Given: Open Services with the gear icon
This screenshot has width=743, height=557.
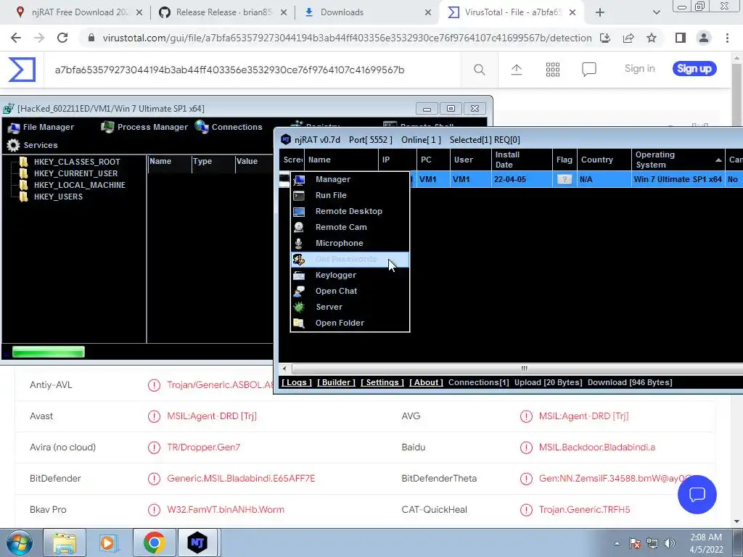Looking at the screenshot, I should click(32, 145).
